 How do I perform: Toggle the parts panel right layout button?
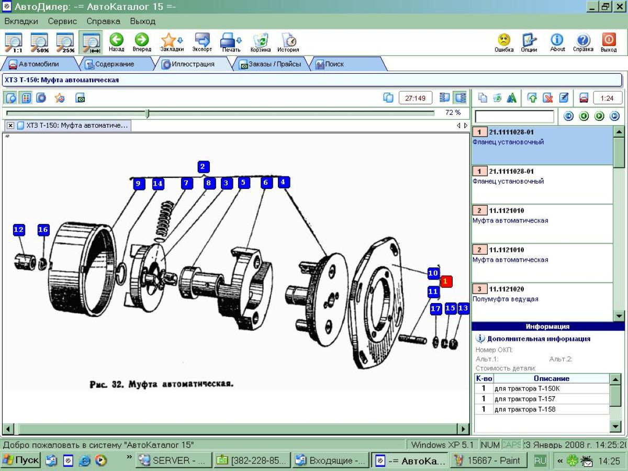click(x=461, y=98)
